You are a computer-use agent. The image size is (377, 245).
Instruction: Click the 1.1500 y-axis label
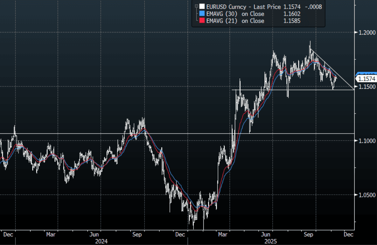367,87
